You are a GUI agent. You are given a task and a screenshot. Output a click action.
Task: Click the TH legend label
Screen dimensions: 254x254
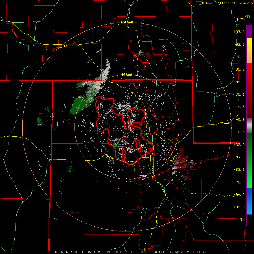242,220
